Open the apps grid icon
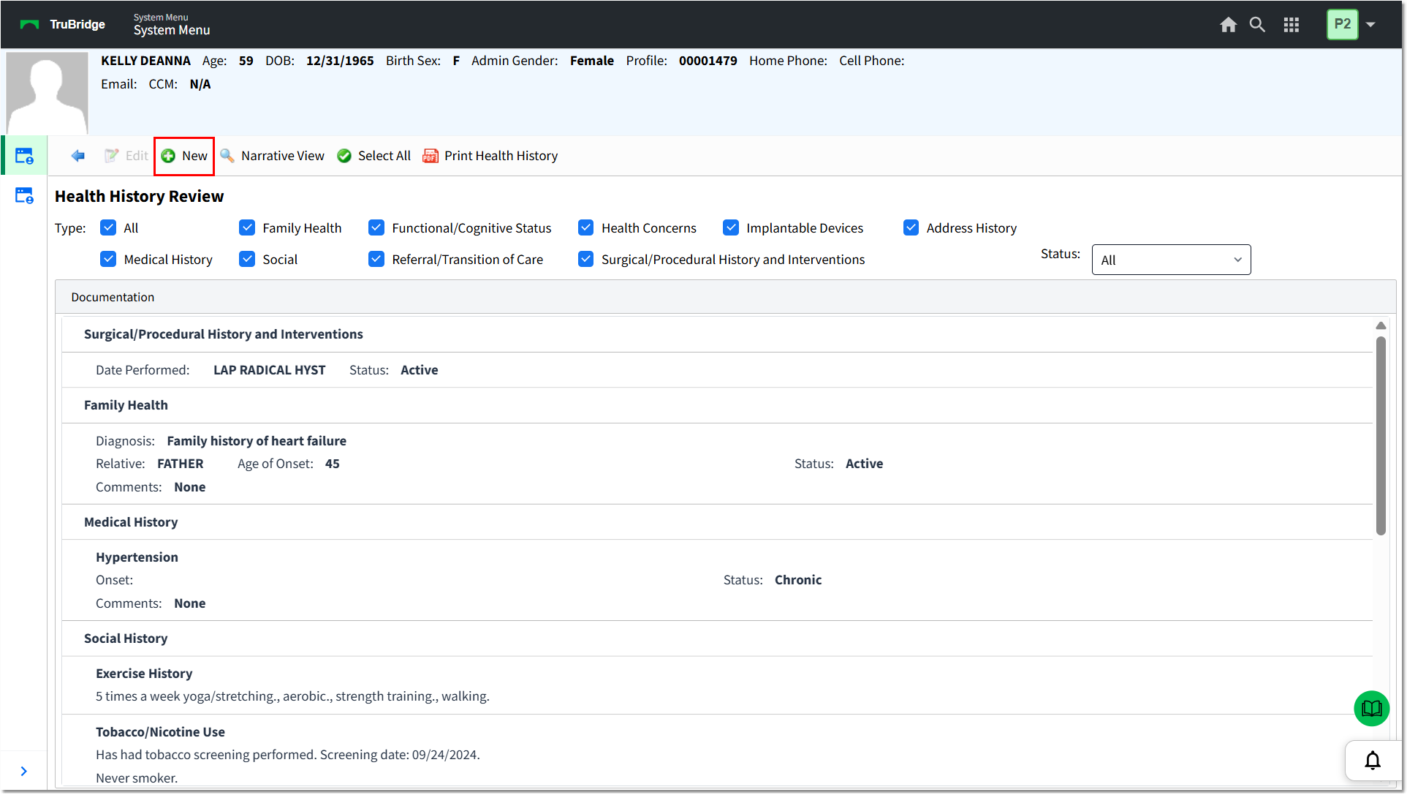 tap(1292, 25)
